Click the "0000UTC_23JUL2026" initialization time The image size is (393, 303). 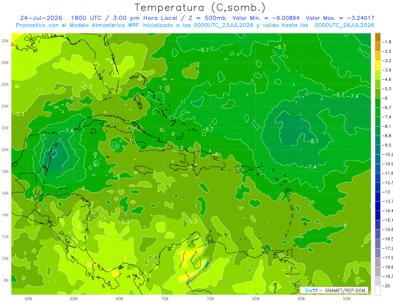pyautogui.click(x=223, y=25)
